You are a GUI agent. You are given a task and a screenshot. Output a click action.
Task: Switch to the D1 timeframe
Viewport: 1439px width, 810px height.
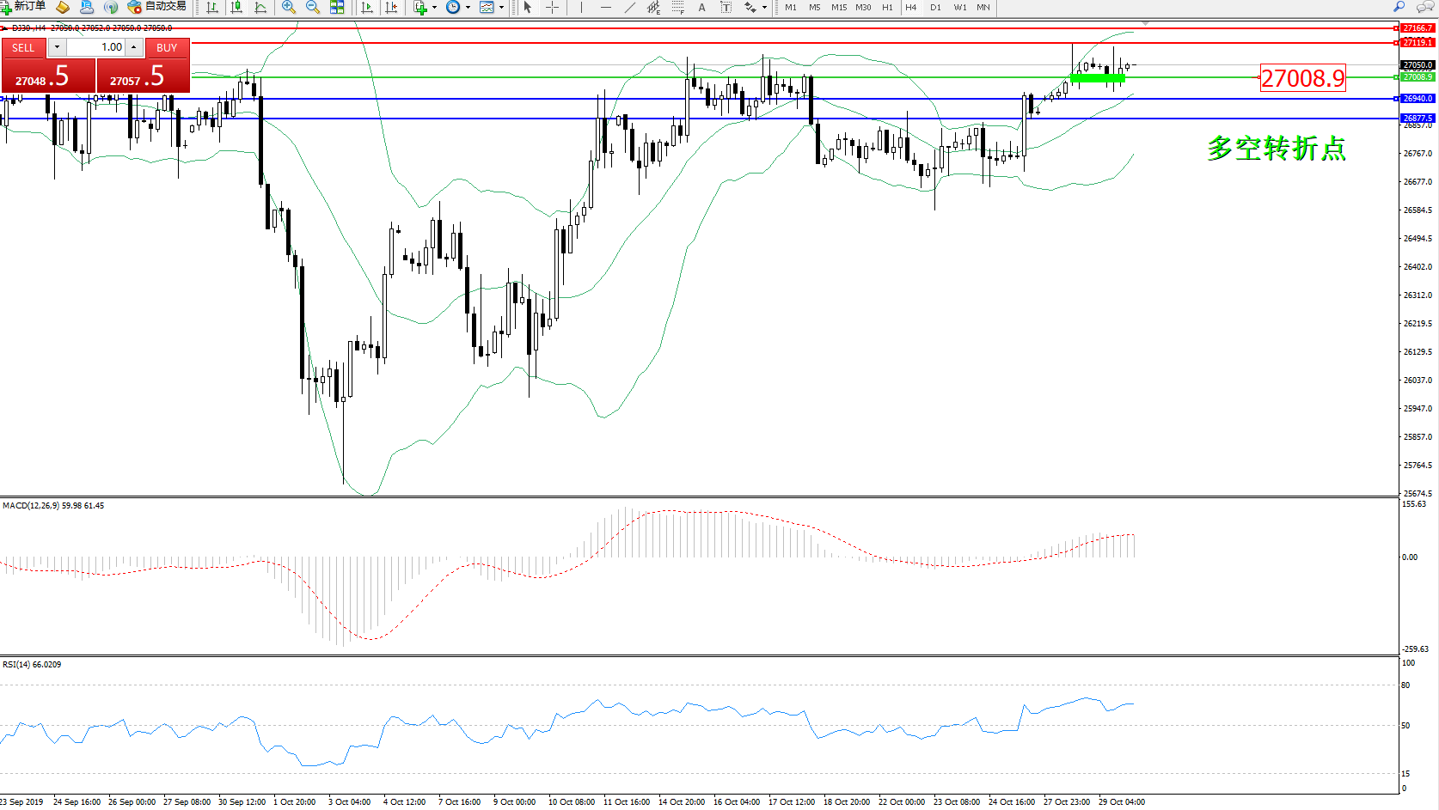935,7
